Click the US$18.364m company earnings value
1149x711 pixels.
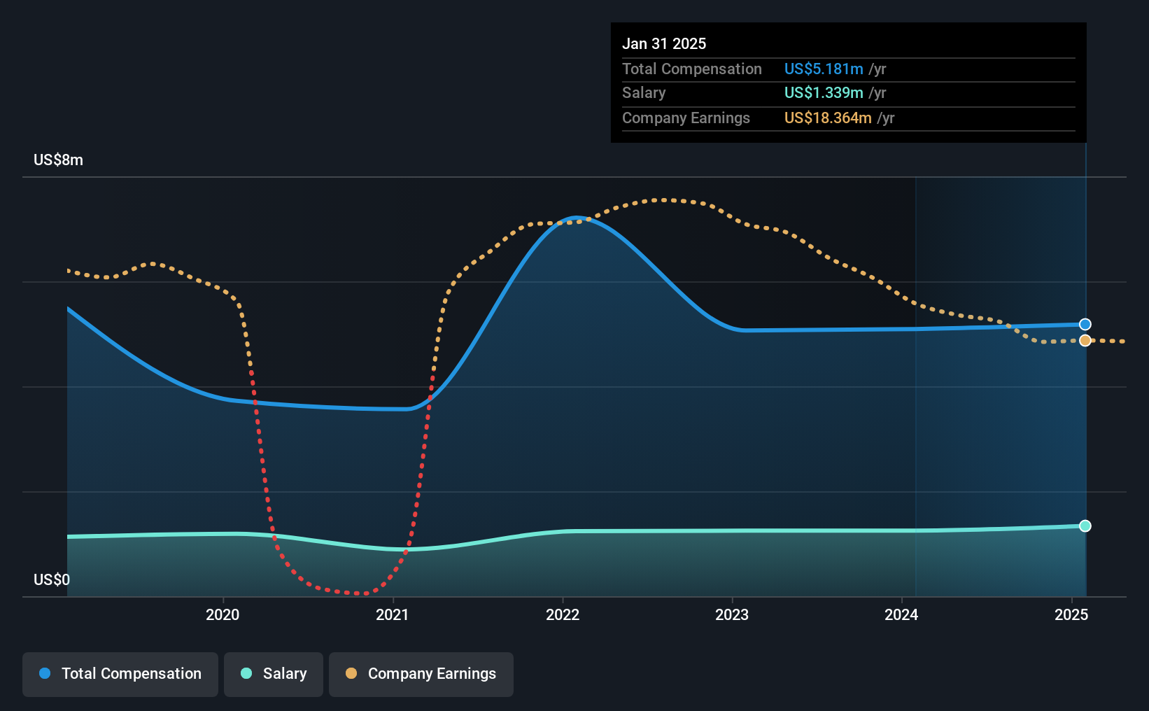pyautogui.click(x=828, y=118)
